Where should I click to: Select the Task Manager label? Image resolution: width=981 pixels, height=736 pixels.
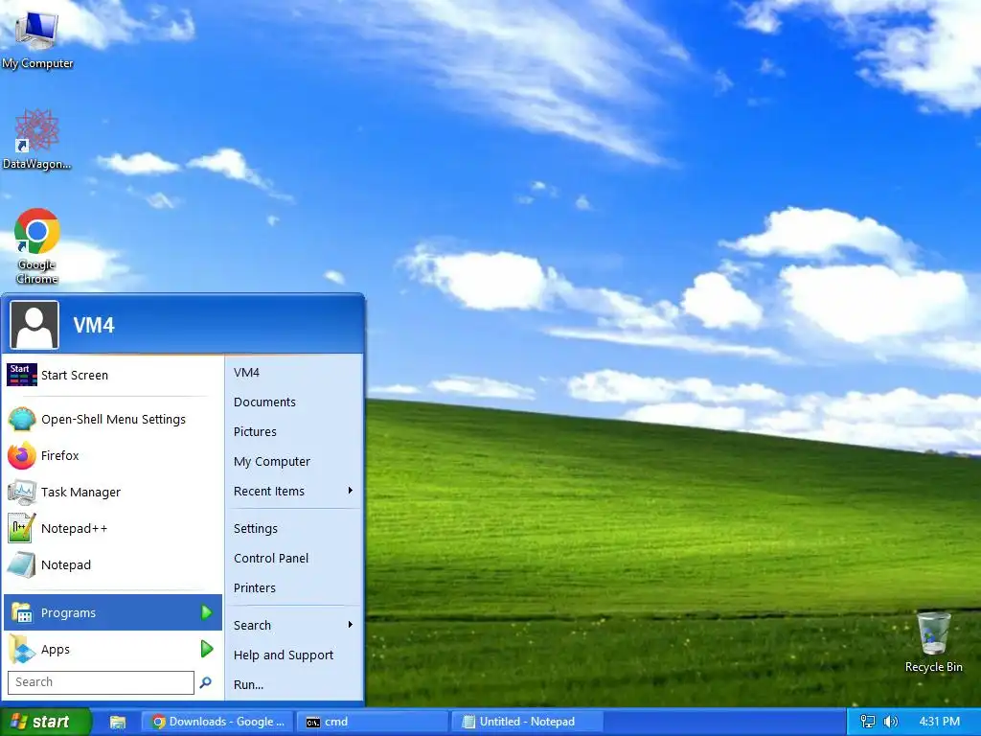click(x=80, y=492)
